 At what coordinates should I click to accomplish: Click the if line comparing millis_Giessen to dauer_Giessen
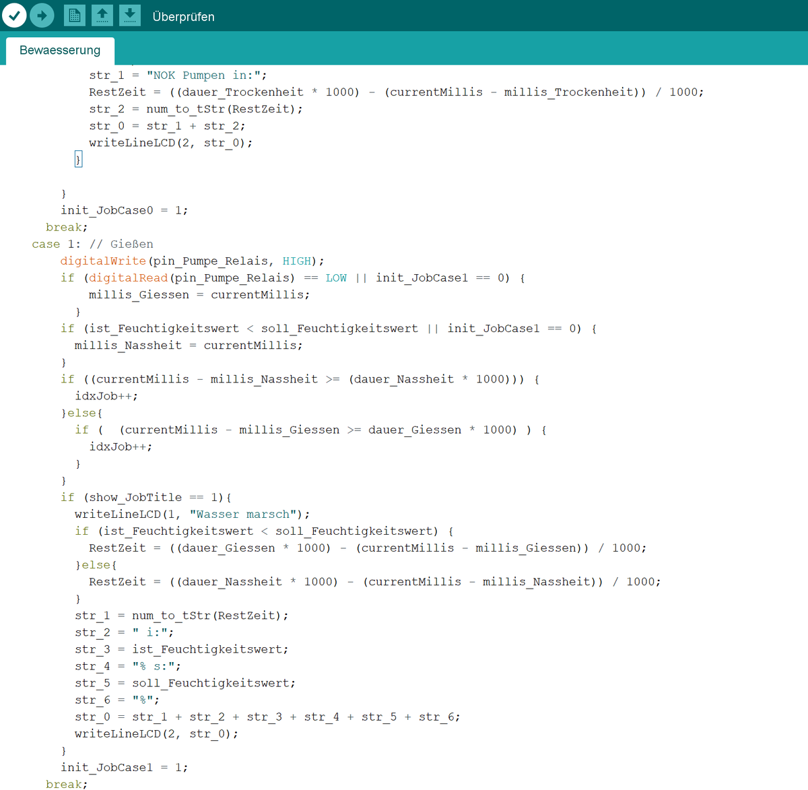311,430
